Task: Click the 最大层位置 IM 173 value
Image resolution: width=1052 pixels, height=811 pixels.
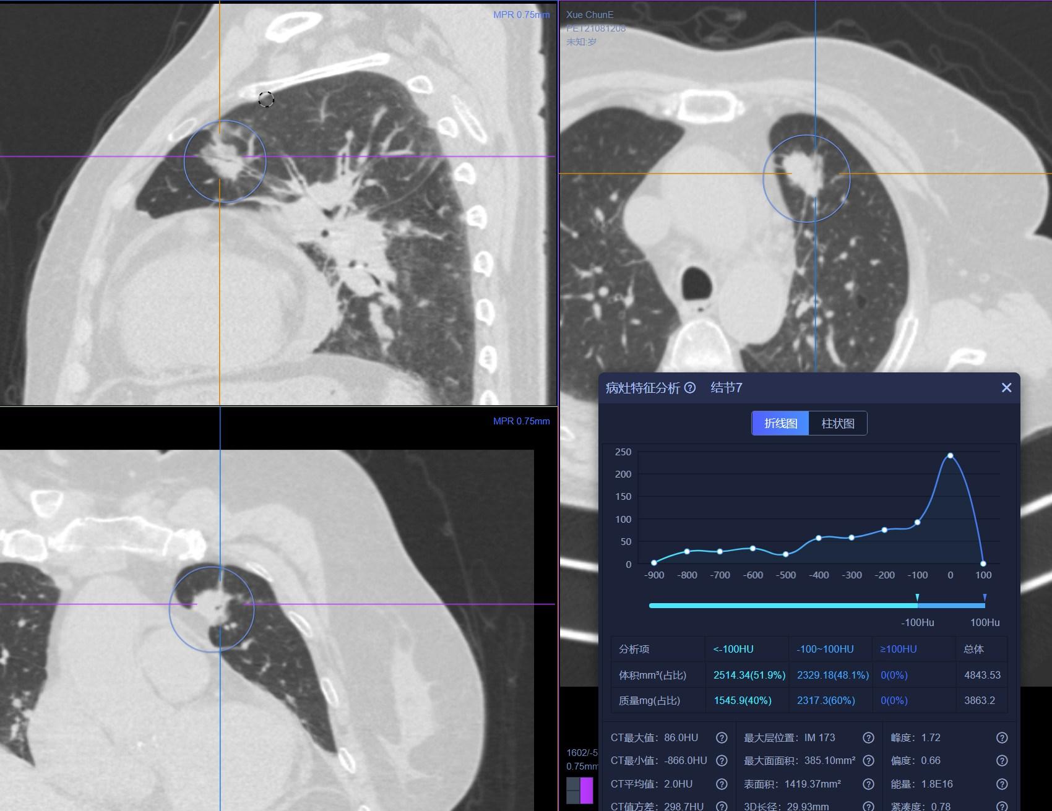Action: (x=819, y=737)
